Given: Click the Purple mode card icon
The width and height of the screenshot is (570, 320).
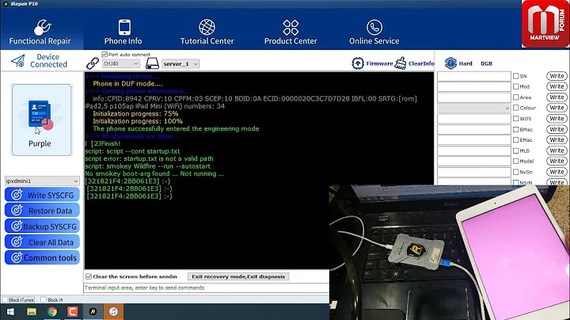Looking at the screenshot, I should (40, 115).
